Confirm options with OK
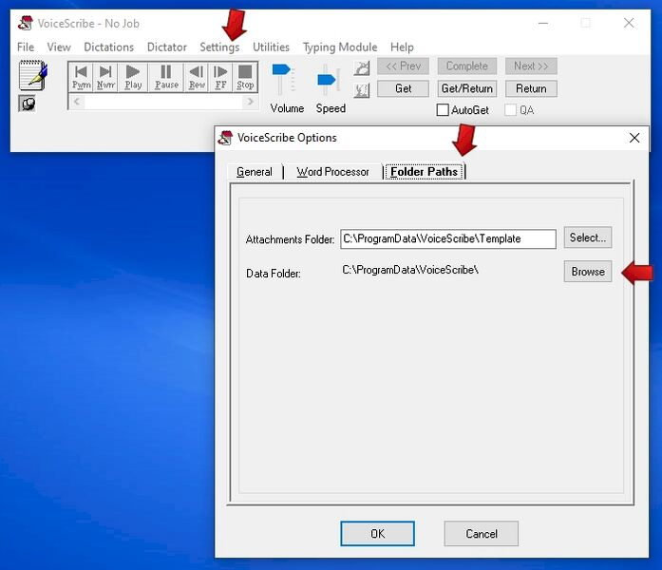This screenshot has width=662, height=570. 377,534
